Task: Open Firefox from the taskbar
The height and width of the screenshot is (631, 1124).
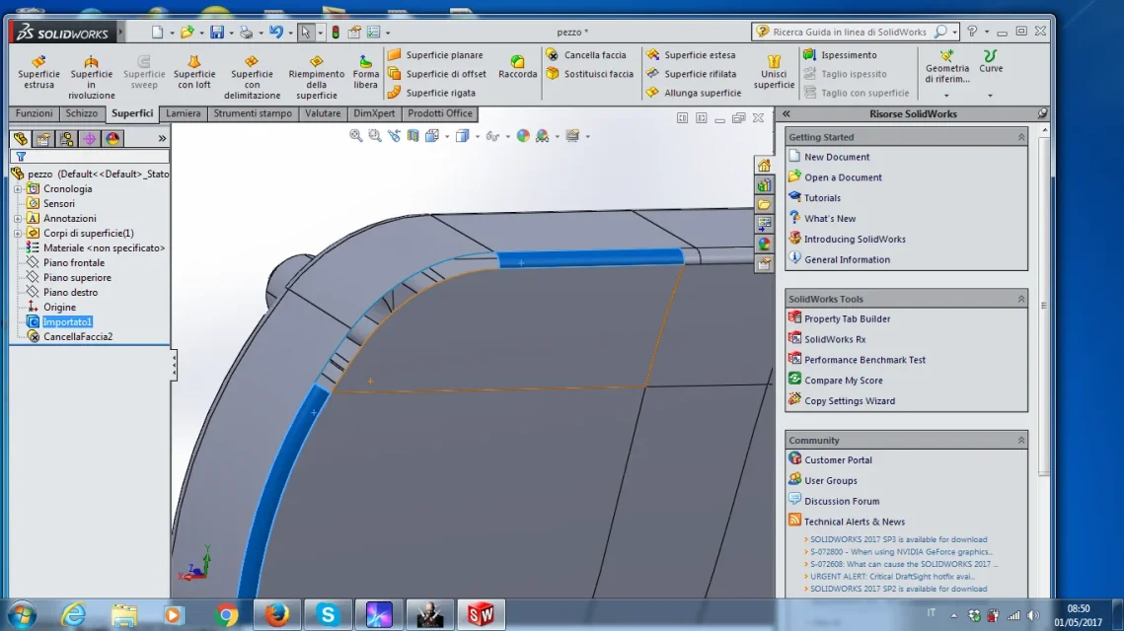Action: pyautogui.click(x=276, y=614)
